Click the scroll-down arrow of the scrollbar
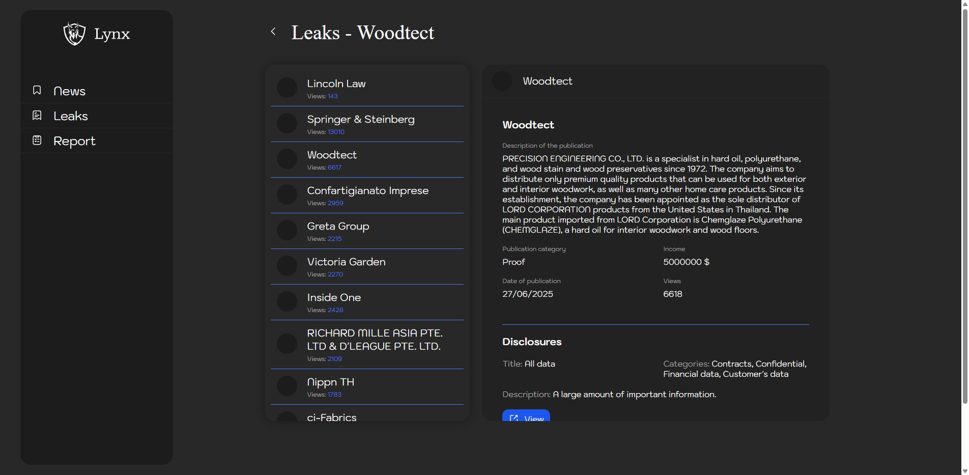This screenshot has width=969, height=475. pyautogui.click(x=964, y=471)
